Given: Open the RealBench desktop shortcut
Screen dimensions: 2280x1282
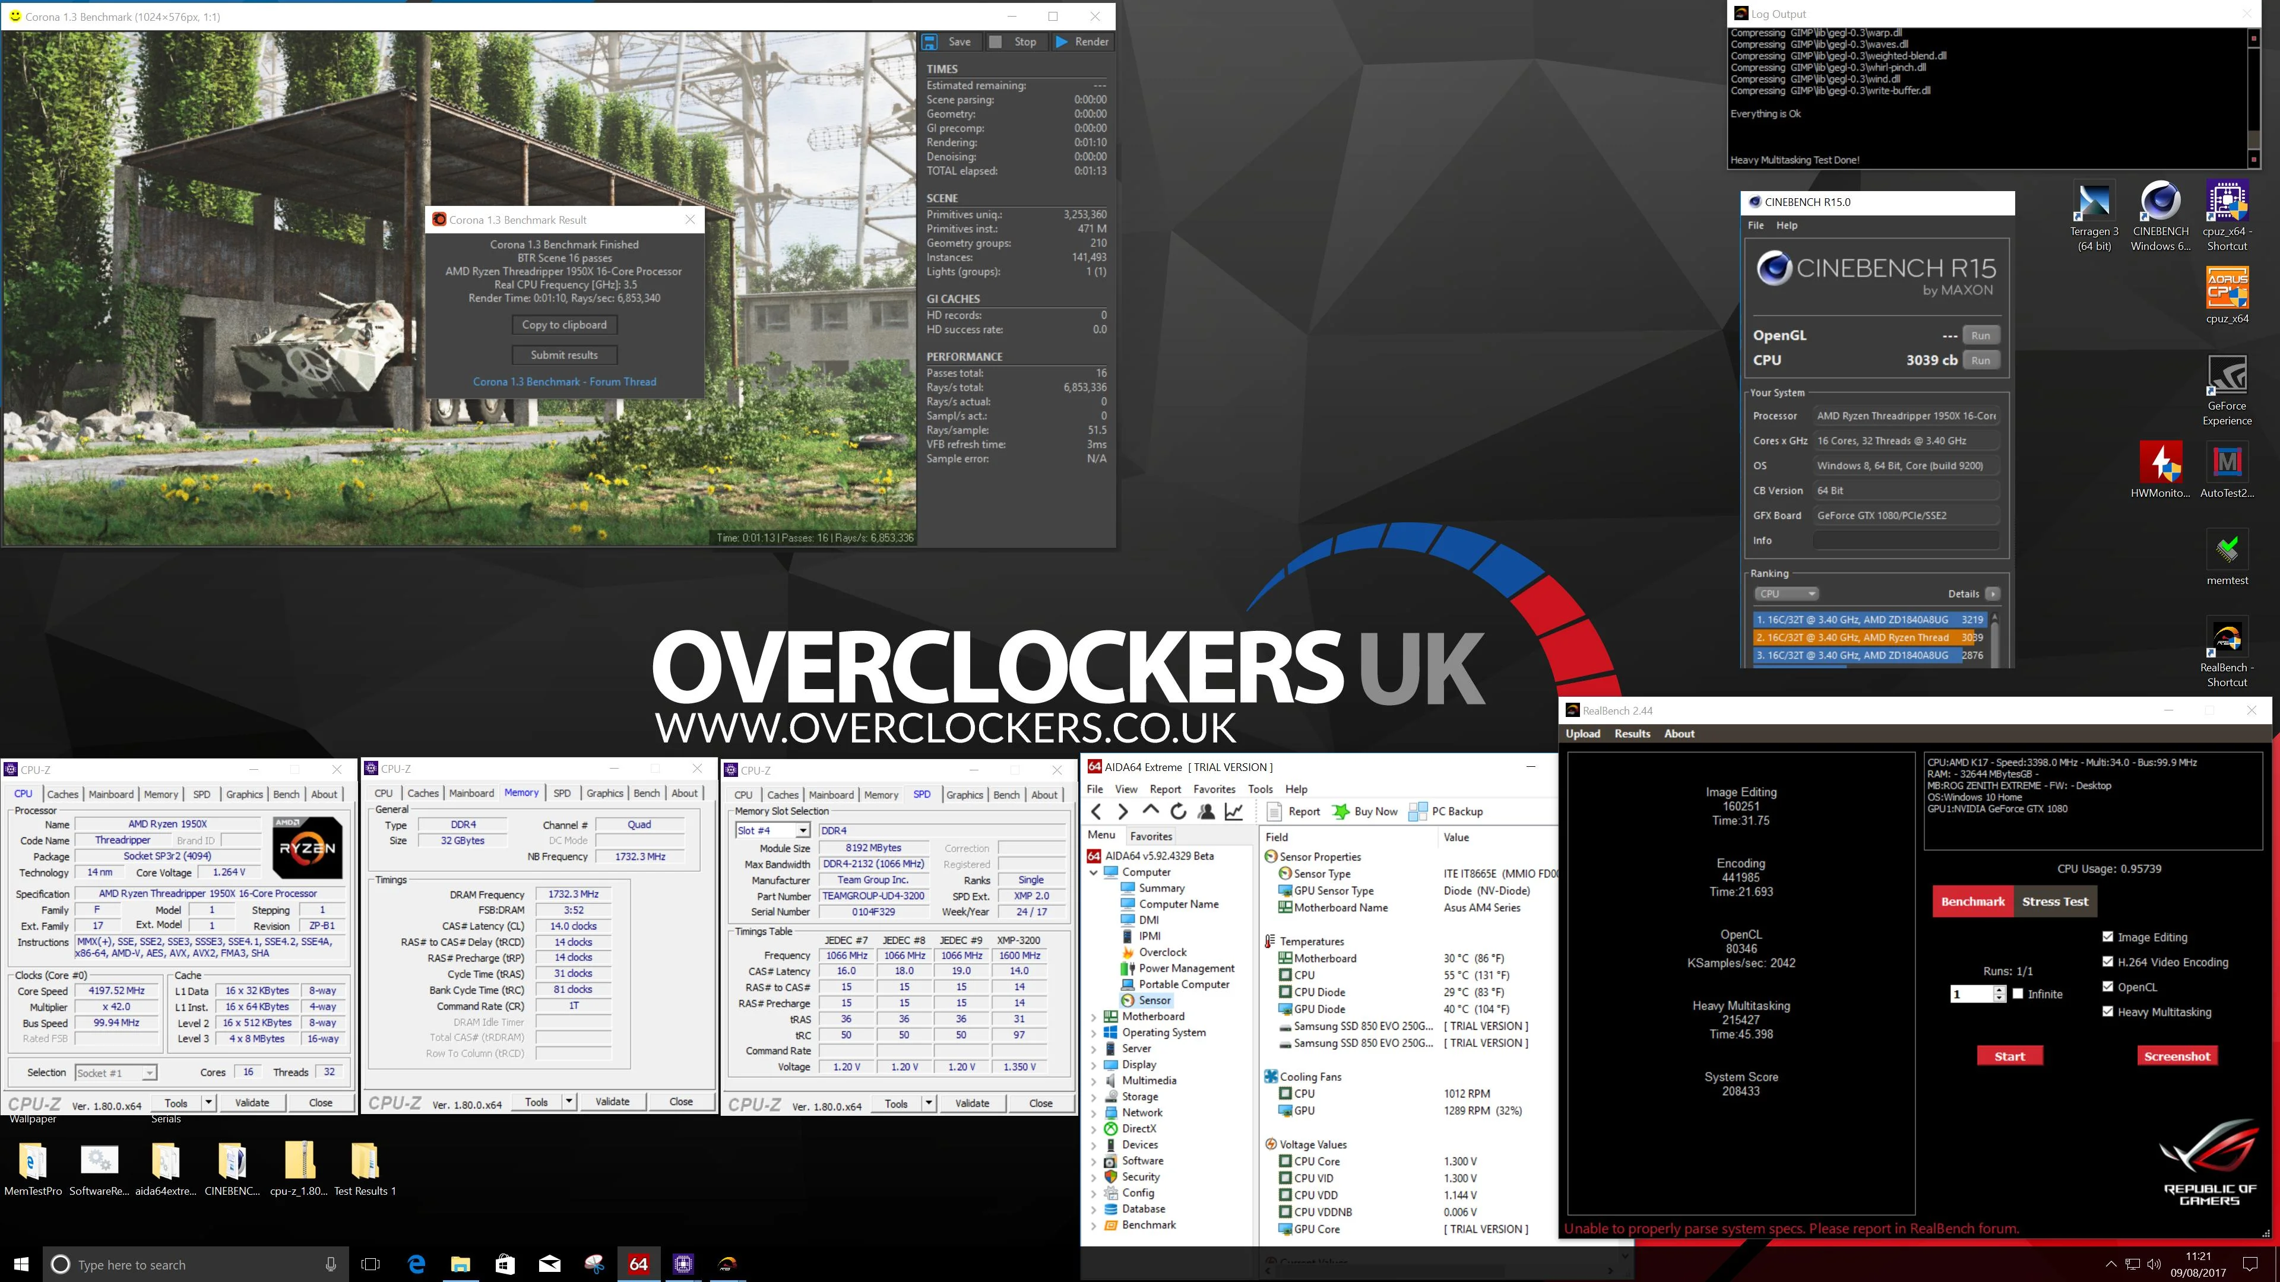Looking at the screenshot, I should (x=2227, y=652).
